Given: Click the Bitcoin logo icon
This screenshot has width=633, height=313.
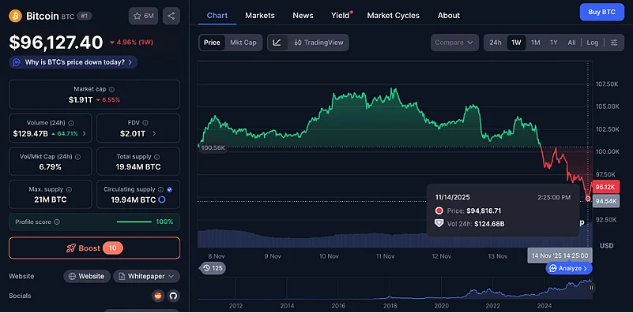Looking at the screenshot, I should click(x=15, y=16).
